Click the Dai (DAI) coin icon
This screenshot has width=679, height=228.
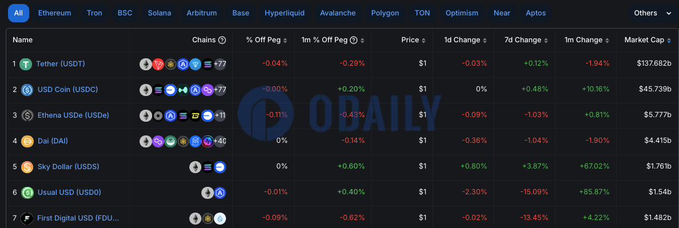click(27, 142)
